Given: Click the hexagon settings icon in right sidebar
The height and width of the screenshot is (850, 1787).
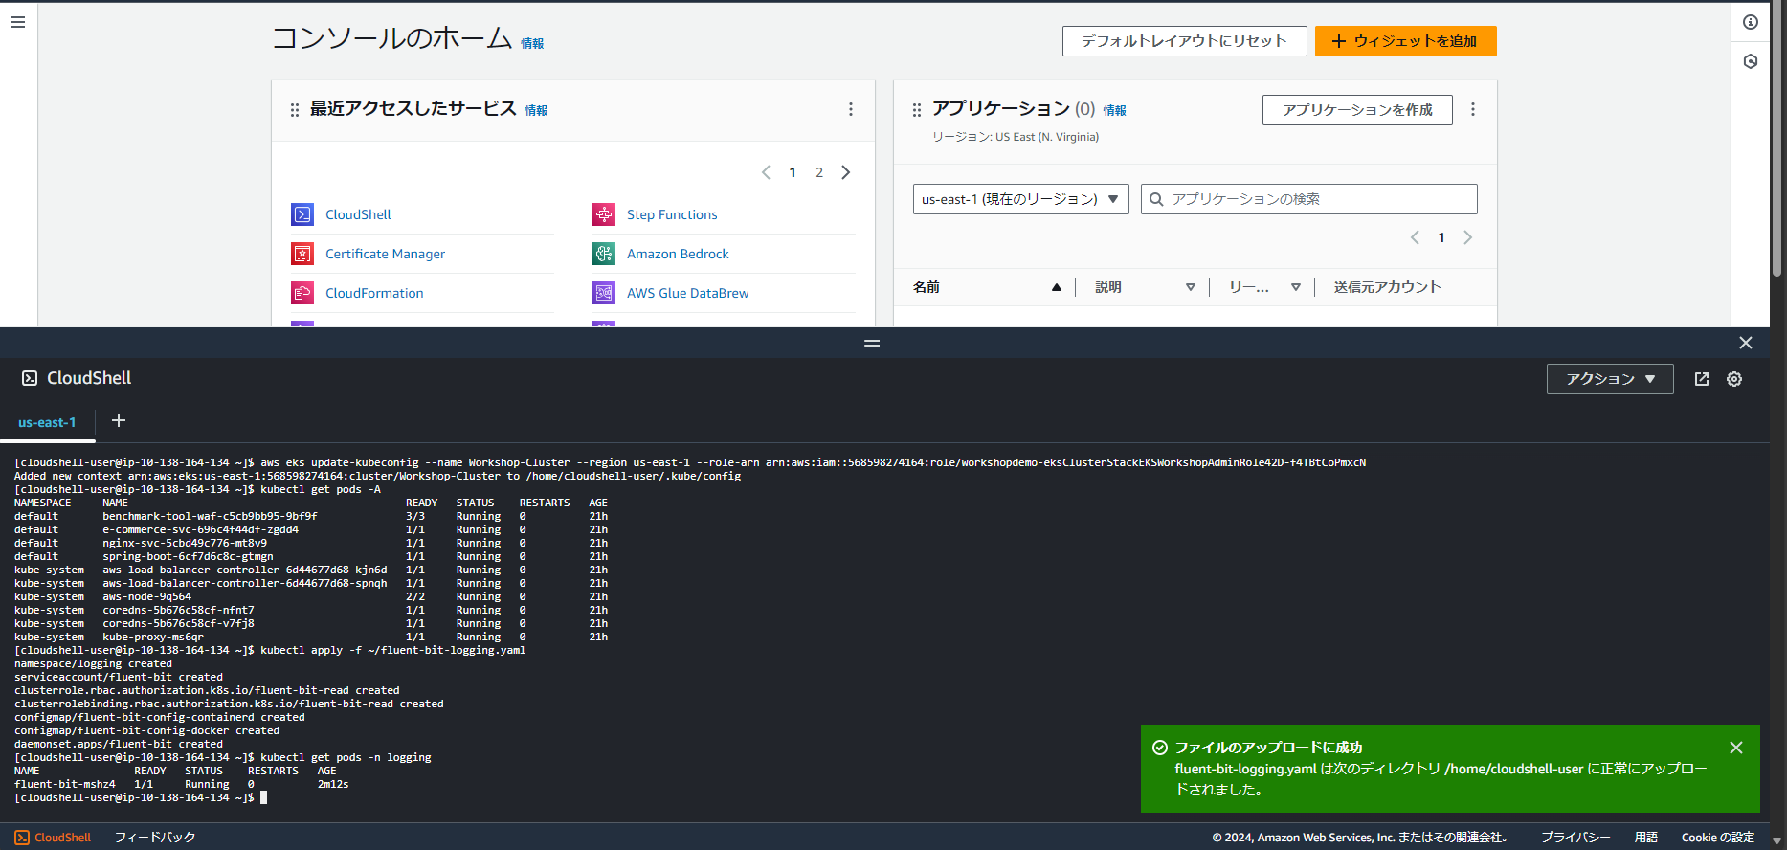Looking at the screenshot, I should click(x=1751, y=61).
